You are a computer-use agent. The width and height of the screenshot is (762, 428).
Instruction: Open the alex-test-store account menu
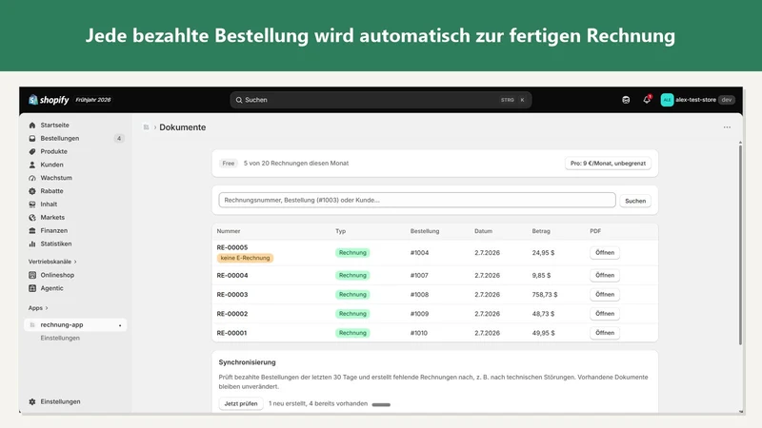click(x=697, y=100)
